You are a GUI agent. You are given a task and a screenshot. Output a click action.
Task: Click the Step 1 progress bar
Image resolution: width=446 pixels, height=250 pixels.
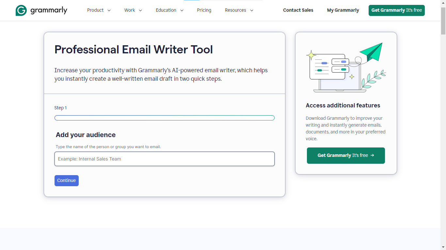165,118
